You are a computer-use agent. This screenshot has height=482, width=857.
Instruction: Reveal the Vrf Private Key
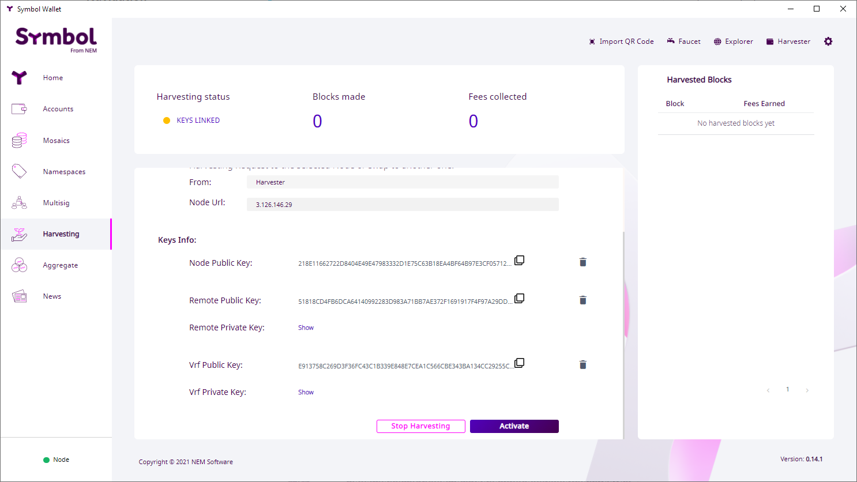click(x=306, y=392)
